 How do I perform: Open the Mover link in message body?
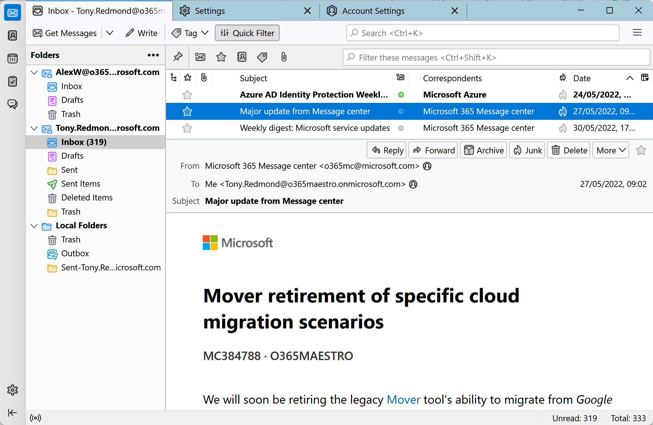pyautogui.click(x=403, y=400)
